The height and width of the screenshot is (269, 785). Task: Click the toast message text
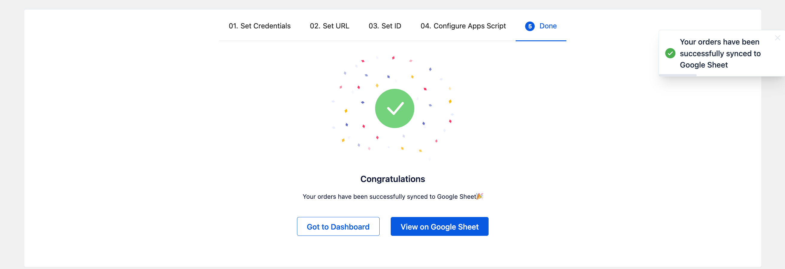tap(720, 53)
